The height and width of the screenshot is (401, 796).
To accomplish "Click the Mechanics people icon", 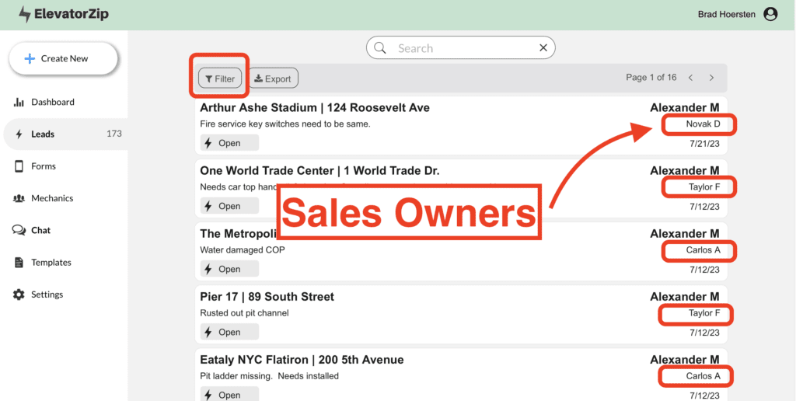I will pyautogui.click(x=19, y=198).
